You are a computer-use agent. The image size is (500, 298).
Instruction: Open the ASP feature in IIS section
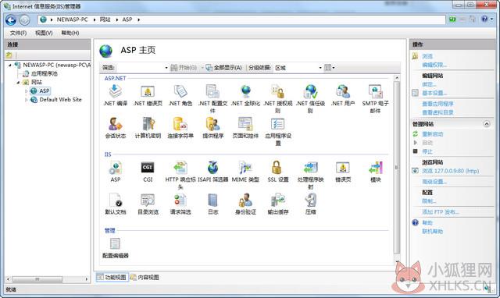116,172
